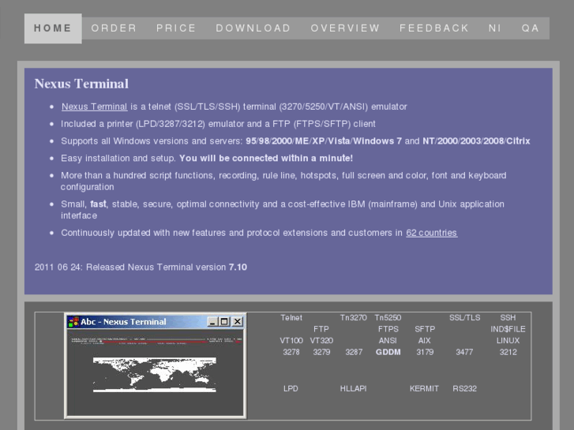Open the QA navigation item

tap(531, 28)
